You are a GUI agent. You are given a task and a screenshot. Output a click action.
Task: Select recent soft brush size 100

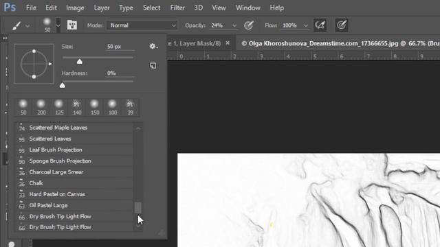113,107
